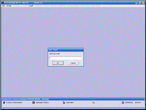Maximize the IES Client window
The height and width of the screenshot is (110, 146).
tap(140, 3)
